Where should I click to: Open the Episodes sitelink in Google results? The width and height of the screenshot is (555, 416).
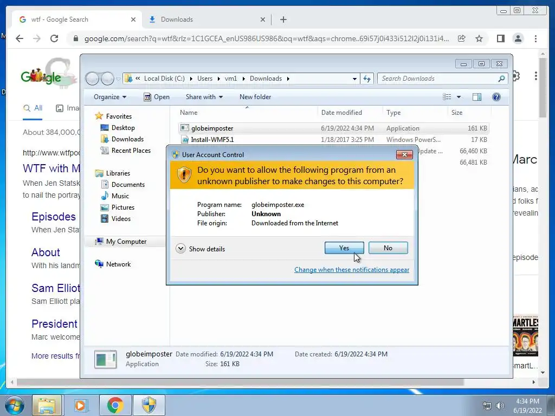tap(54, 217)
